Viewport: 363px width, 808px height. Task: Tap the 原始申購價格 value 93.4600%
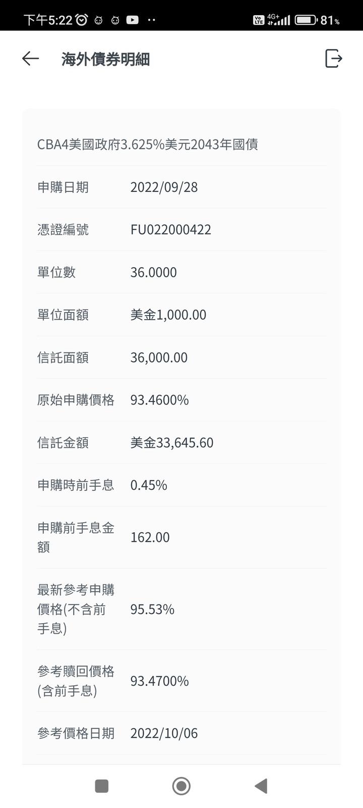pyautogui.click(x=159, y=400)
